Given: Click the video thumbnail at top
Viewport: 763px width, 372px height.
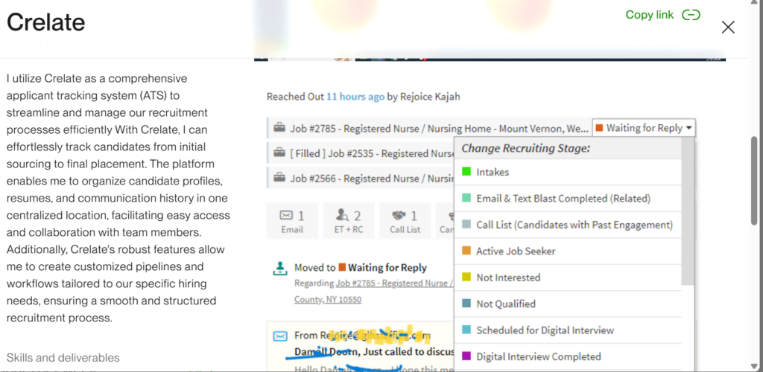Looking at the screenshot, I should pos(490,30).
